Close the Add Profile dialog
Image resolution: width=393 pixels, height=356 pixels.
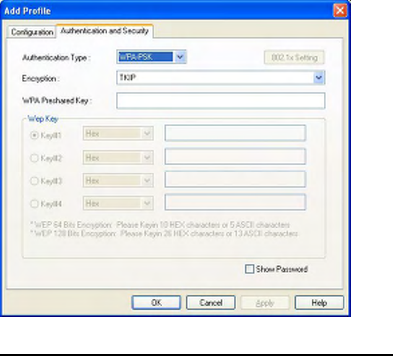pyautogui.click(x=340, y=11)
